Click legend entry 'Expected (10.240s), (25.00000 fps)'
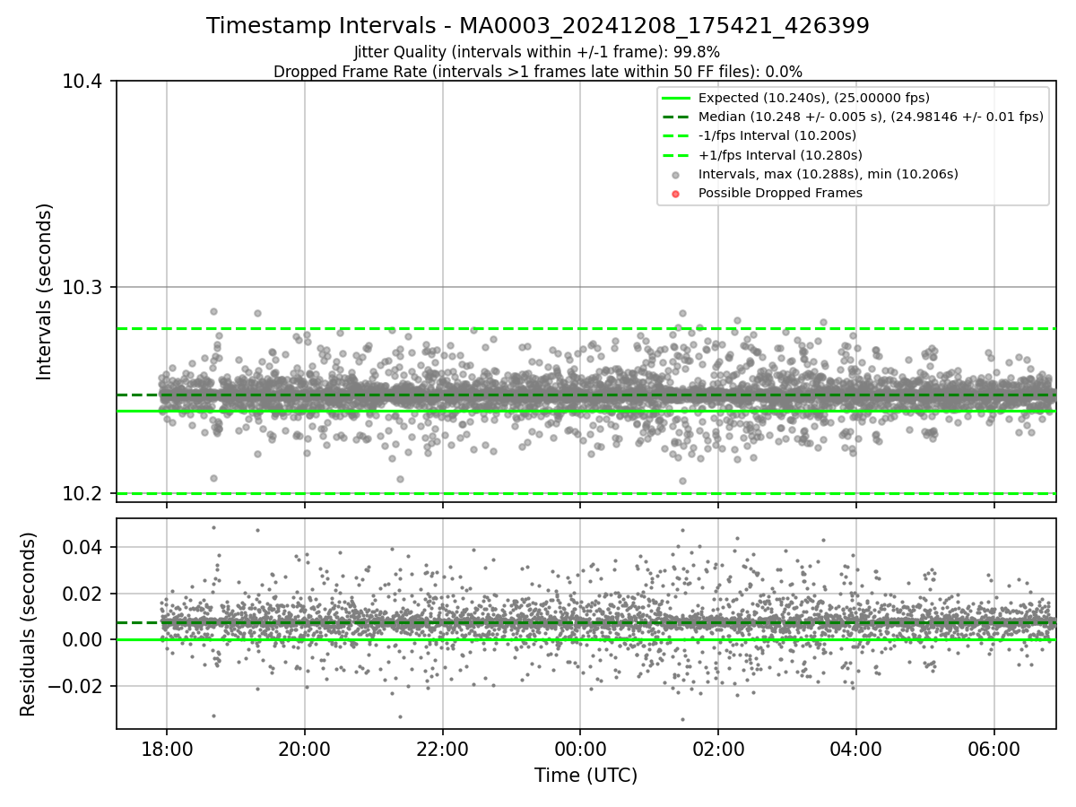The width and height of the screenshot is (1076, 807). pyautogui.click(x=813, y=98)
